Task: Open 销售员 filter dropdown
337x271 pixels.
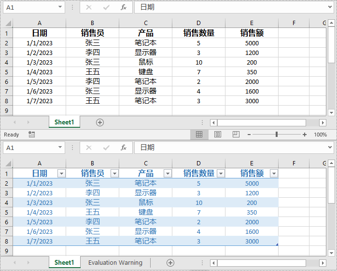Action: coord(114,173)
